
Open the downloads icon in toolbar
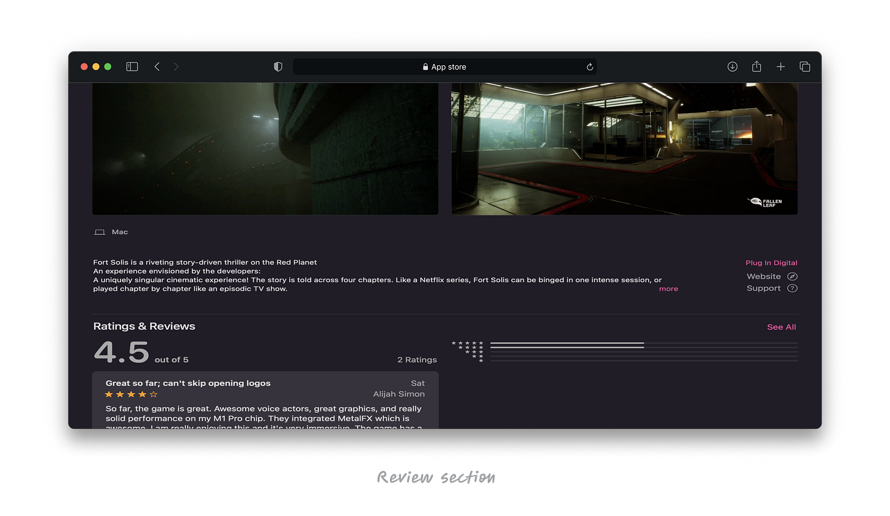click(732, 67)
